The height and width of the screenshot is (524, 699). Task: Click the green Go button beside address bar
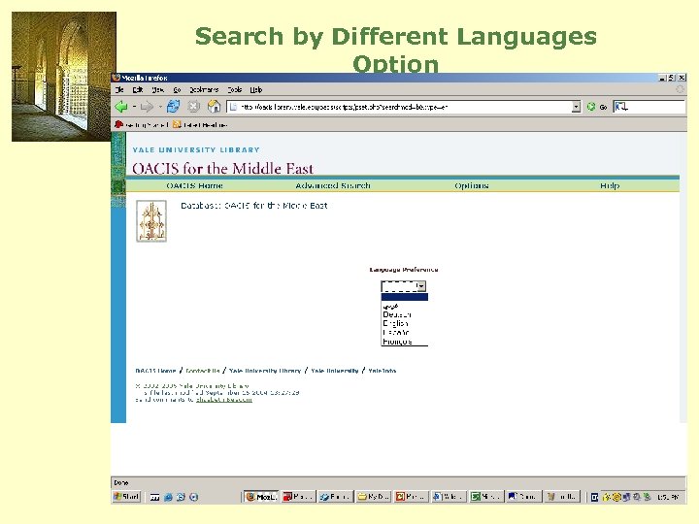[x=596, y=107]
